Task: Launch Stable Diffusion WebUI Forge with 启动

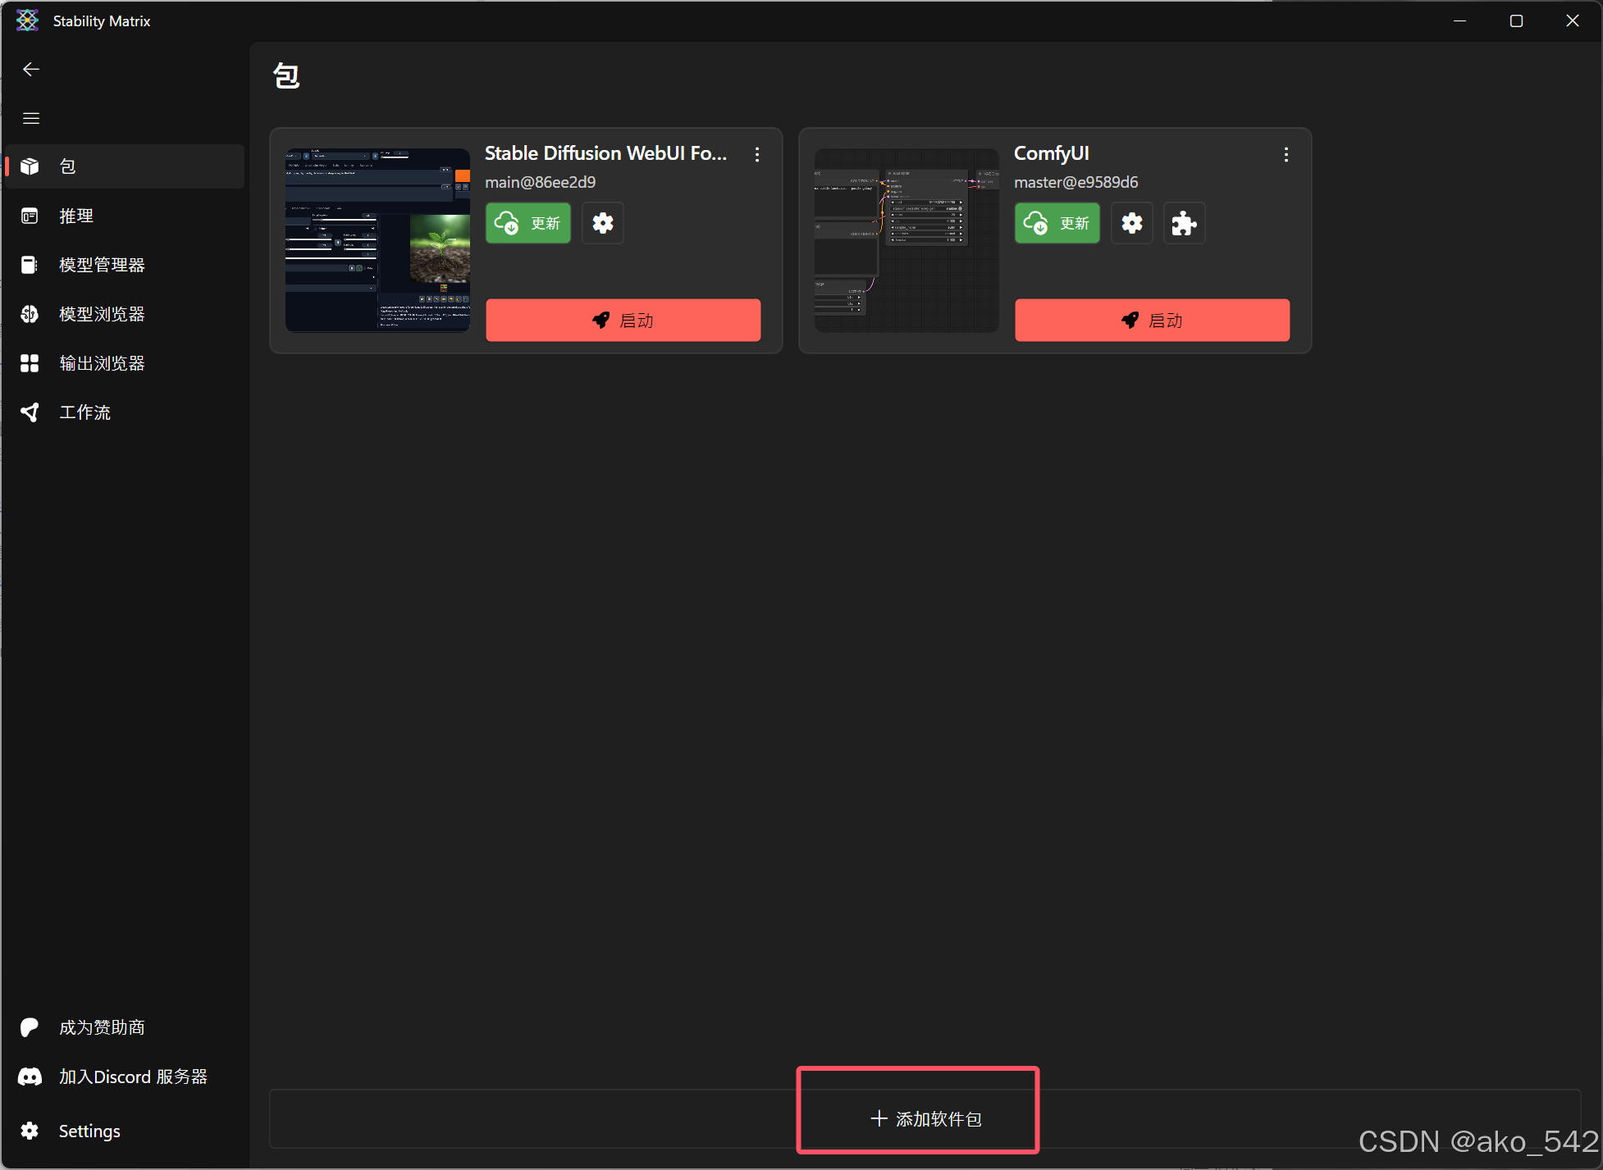Action: [623, 320]
